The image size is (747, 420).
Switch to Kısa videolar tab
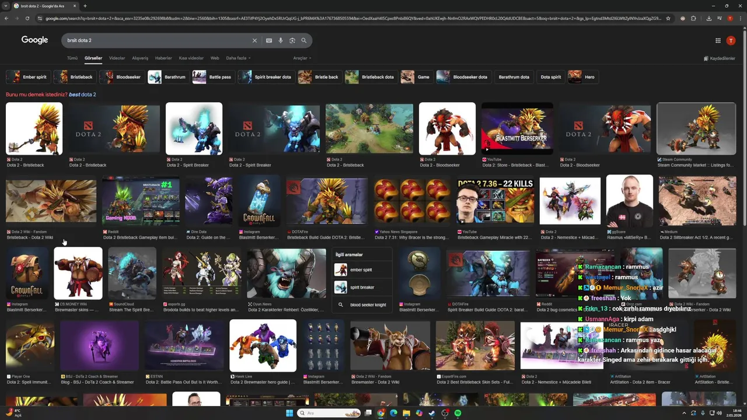tap(191, 58)
